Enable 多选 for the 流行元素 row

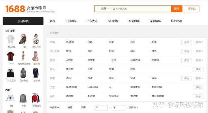point(187,51)
